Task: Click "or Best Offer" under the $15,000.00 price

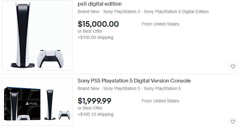Action: click(x=90, y=31)
